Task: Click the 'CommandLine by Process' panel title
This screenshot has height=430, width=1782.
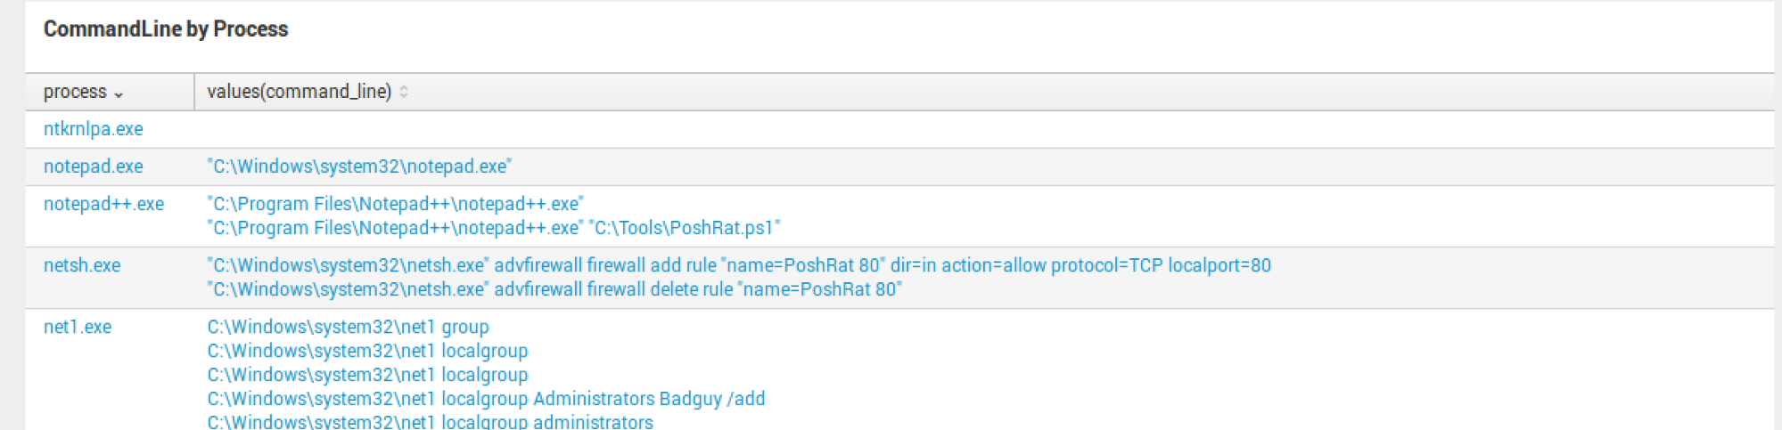Action: pos(166,29)
